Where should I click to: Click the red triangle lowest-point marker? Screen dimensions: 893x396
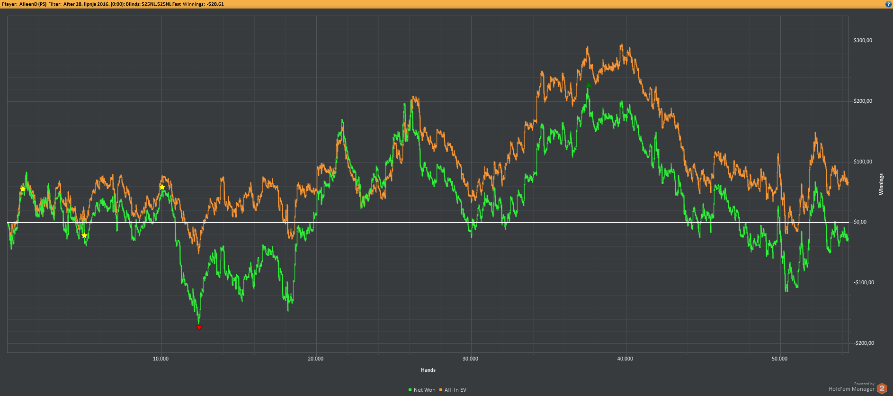pos(199,327)
